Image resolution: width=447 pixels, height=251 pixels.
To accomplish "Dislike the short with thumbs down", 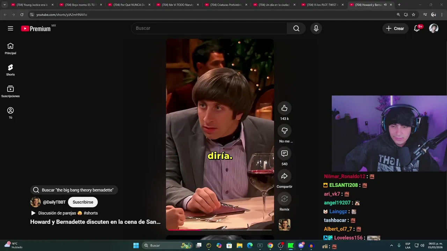I will click(x=285, y=131).
